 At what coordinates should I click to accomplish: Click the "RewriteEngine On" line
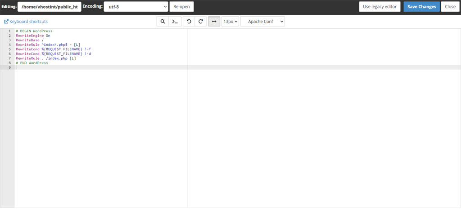click(33, 35)
